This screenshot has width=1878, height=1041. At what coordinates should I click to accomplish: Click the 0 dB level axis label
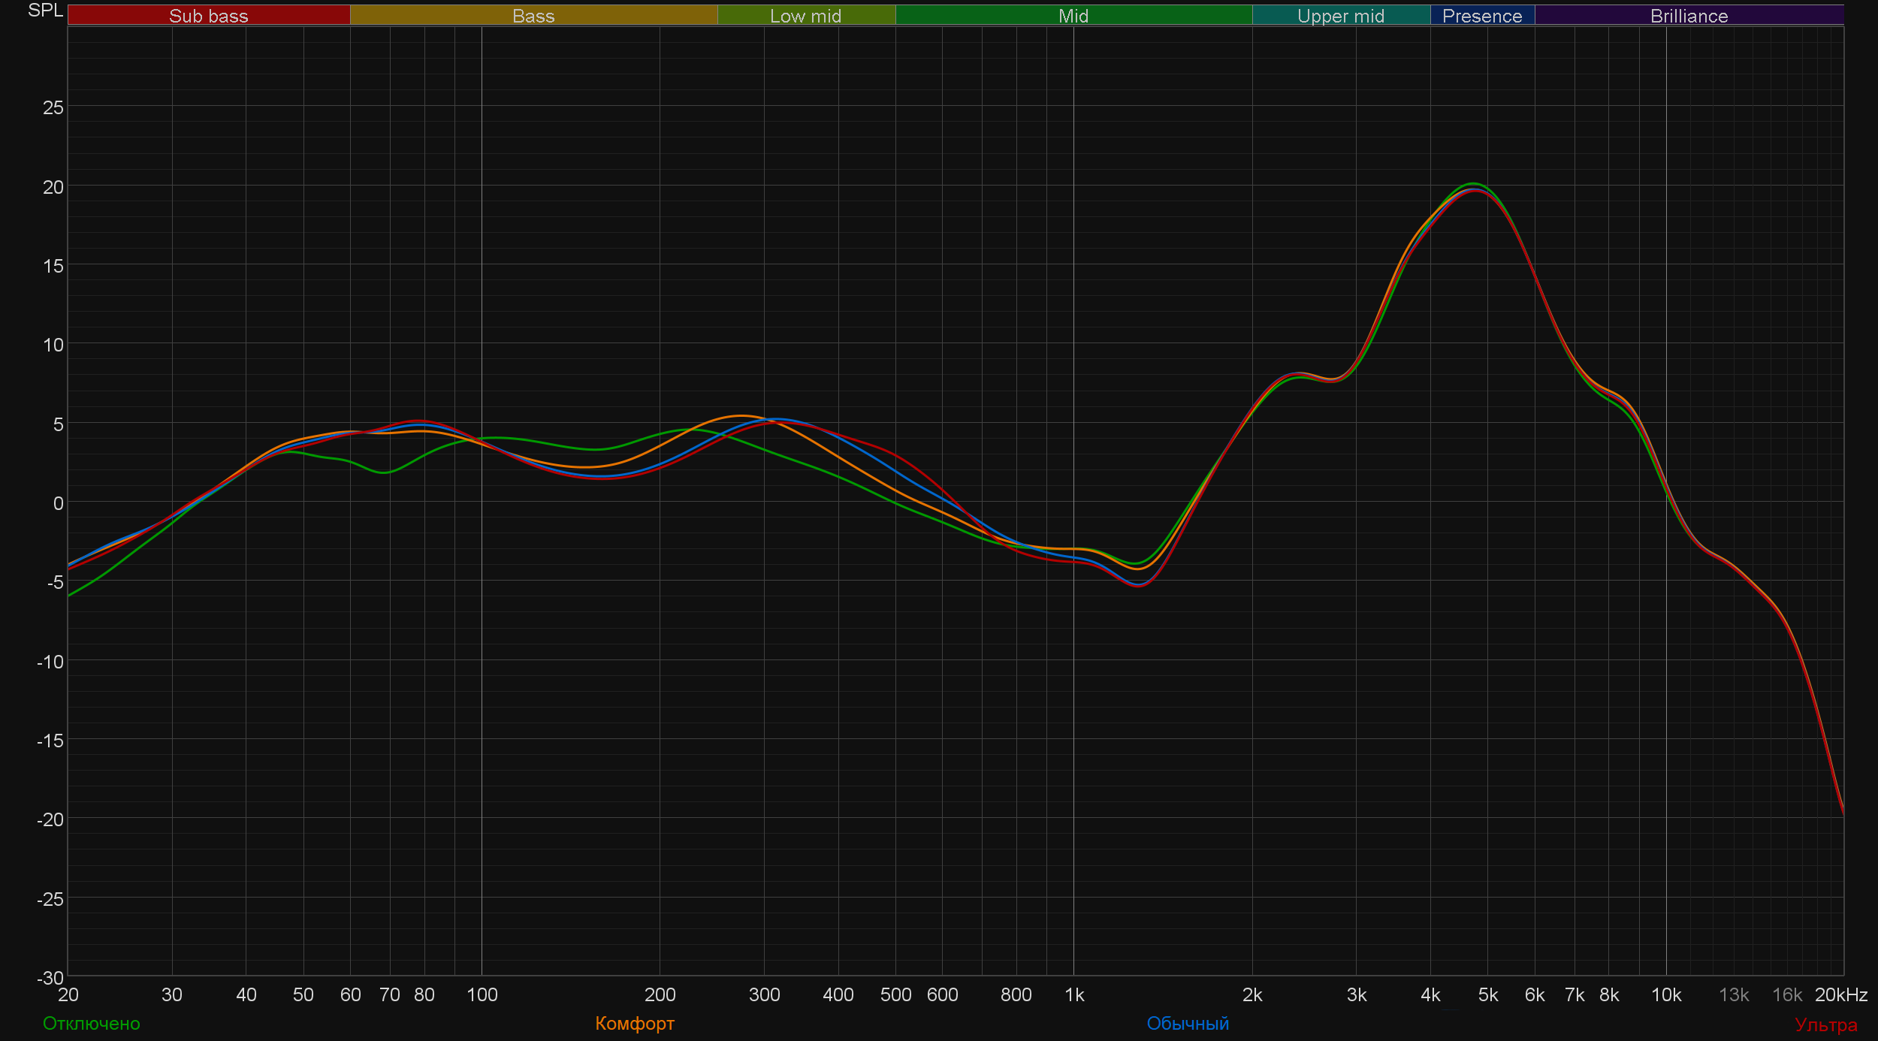58,503
